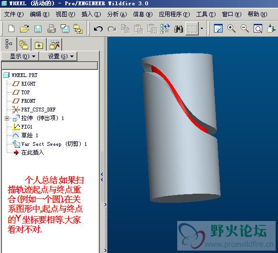Click the Repaint screen icon
The image size is (278, 253).
click(218, 29)
